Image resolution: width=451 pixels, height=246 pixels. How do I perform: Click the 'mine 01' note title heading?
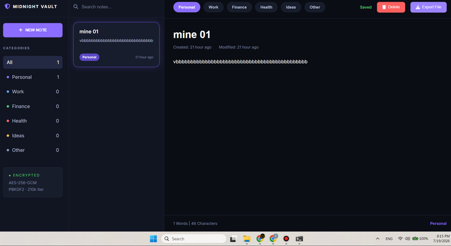192,35
